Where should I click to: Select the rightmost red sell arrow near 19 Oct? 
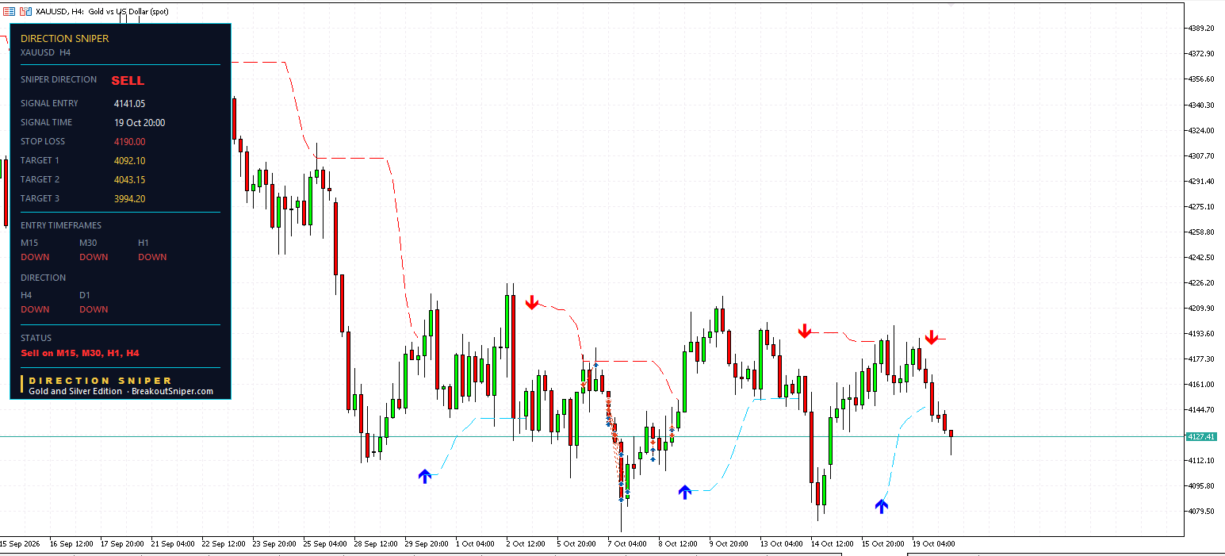click(x=932, y=337)
